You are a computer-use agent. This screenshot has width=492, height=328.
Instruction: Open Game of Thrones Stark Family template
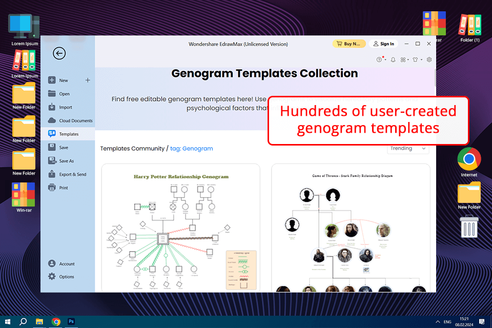point(351,228)
